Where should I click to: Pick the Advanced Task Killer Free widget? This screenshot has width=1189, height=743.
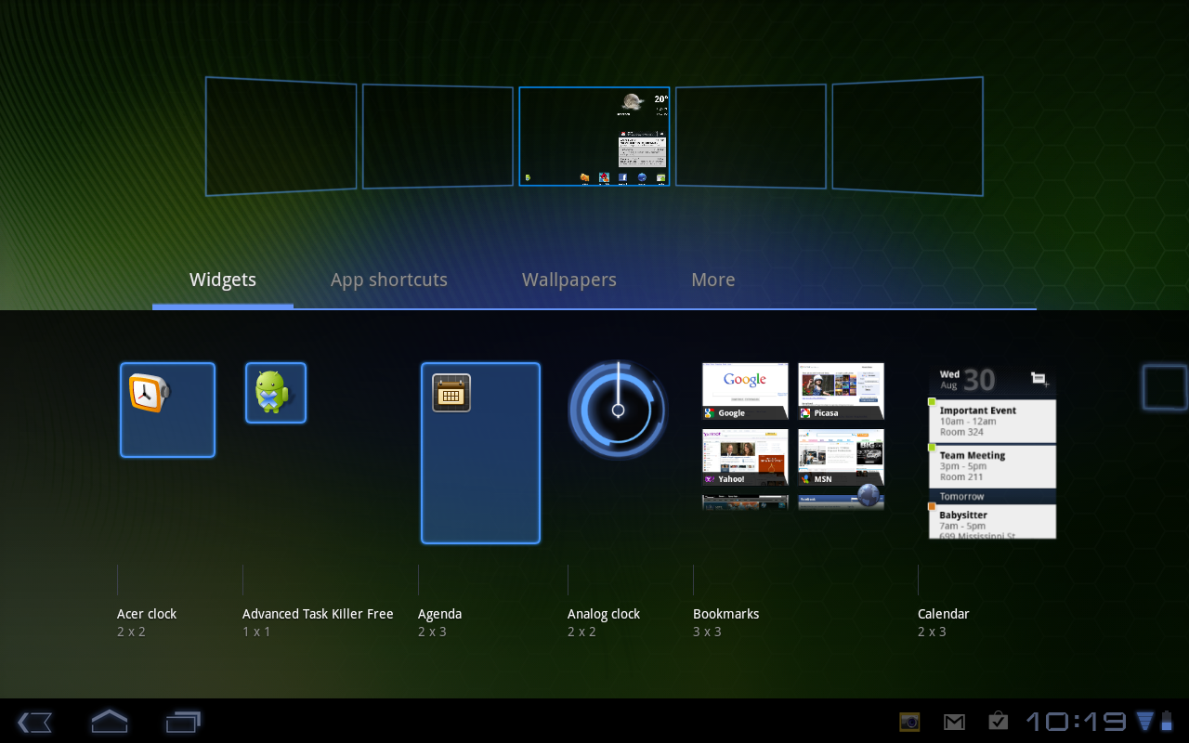click(275, 393)
